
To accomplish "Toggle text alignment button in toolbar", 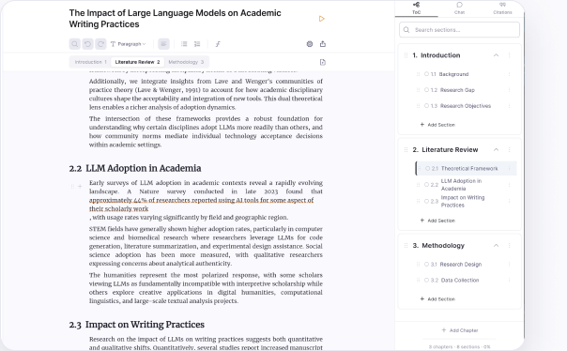I will 163,44.
